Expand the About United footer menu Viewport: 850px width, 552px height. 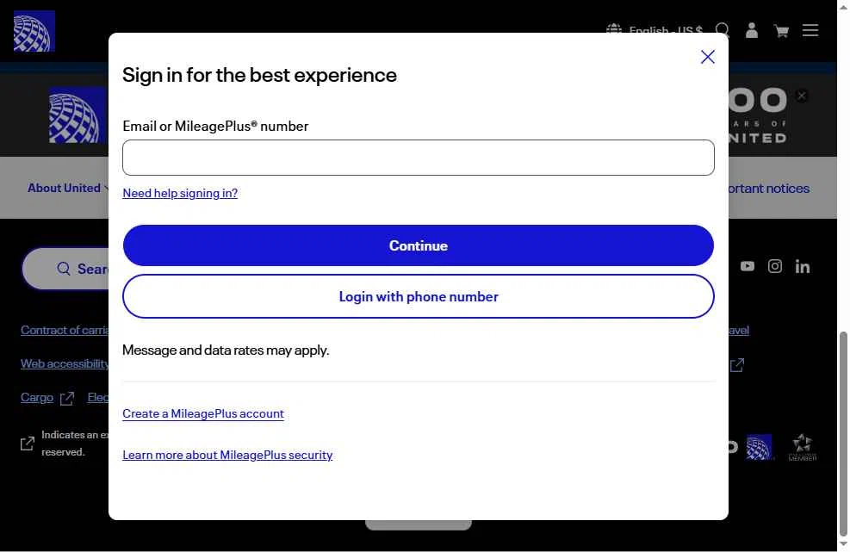pyautogui.click(x=68, y=188)
